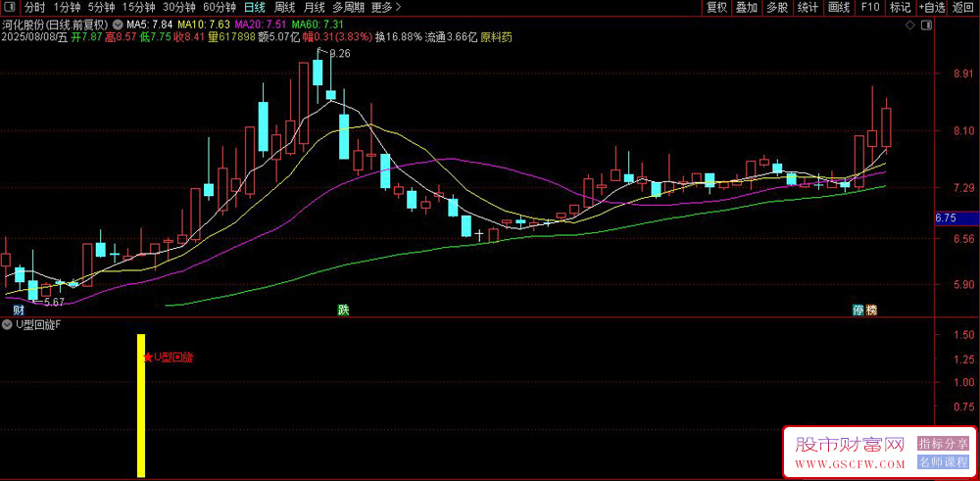Add stock with +自选 button
Image resolution: width=980 pixels, height=481 pixels.
[932, 8]
